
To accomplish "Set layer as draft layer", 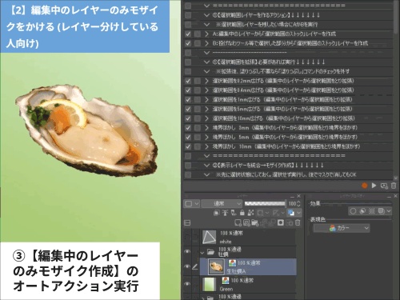I will click(x=234, y=213).
